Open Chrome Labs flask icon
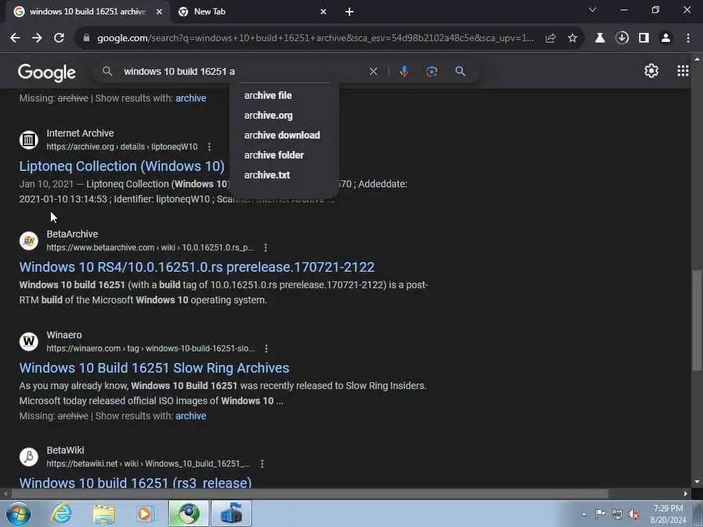This screenshot has height=527, width=703. (600, 38)
